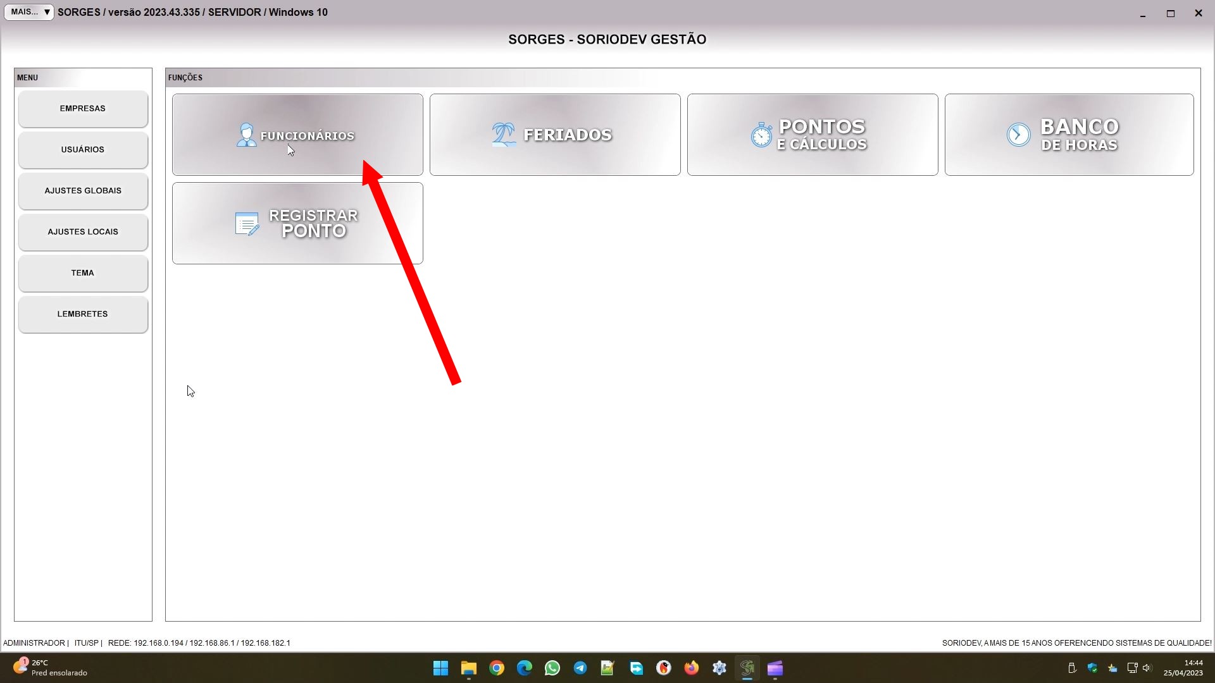
Task: Open the Pontos e Cálculos stopwatch icon
Action: (761, 135)
